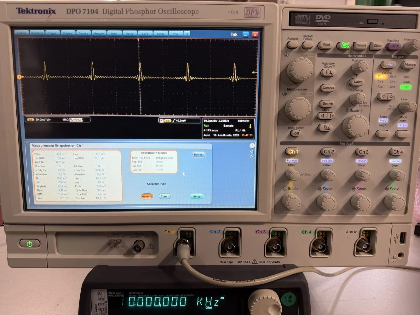Open the Cursors menu

click(83, 33)
